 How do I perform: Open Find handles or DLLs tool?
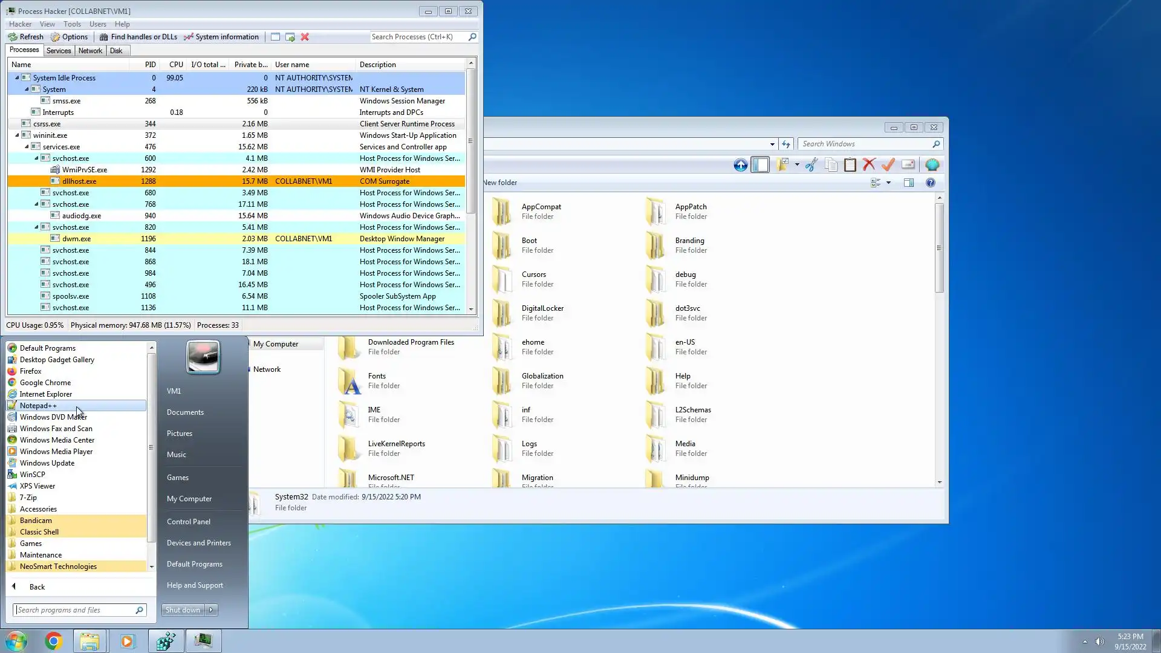click(x=138, y=37)
